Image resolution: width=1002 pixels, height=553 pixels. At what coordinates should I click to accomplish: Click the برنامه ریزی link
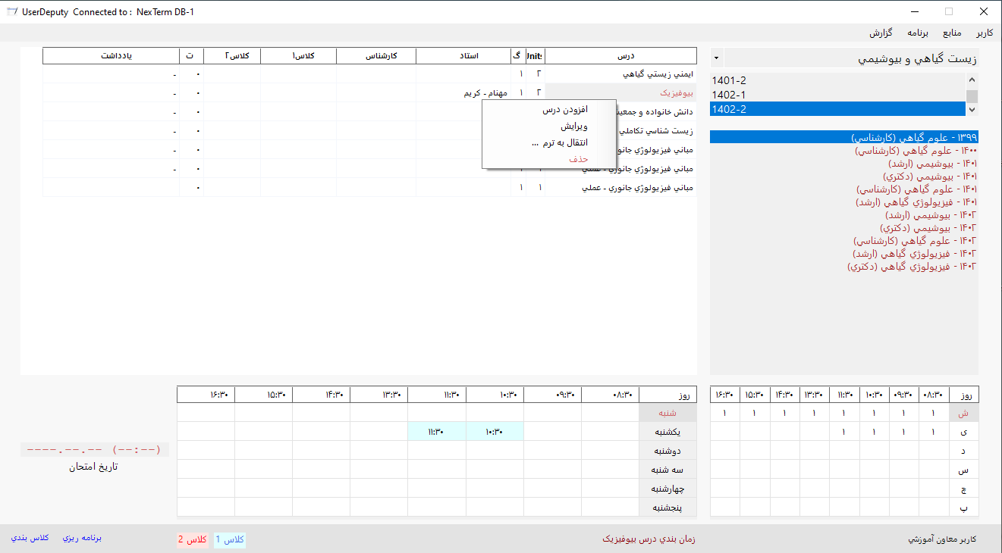coord(82,538)
